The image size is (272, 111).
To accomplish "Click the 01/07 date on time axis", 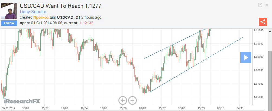I will pos(143,108).
